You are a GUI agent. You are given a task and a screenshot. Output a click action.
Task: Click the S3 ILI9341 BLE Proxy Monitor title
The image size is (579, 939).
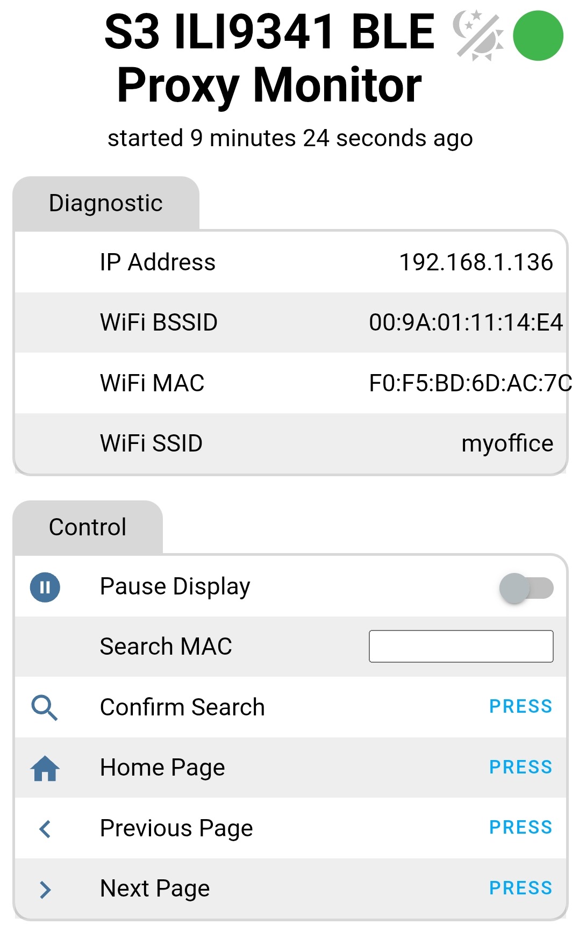click(x=269, y=58)
